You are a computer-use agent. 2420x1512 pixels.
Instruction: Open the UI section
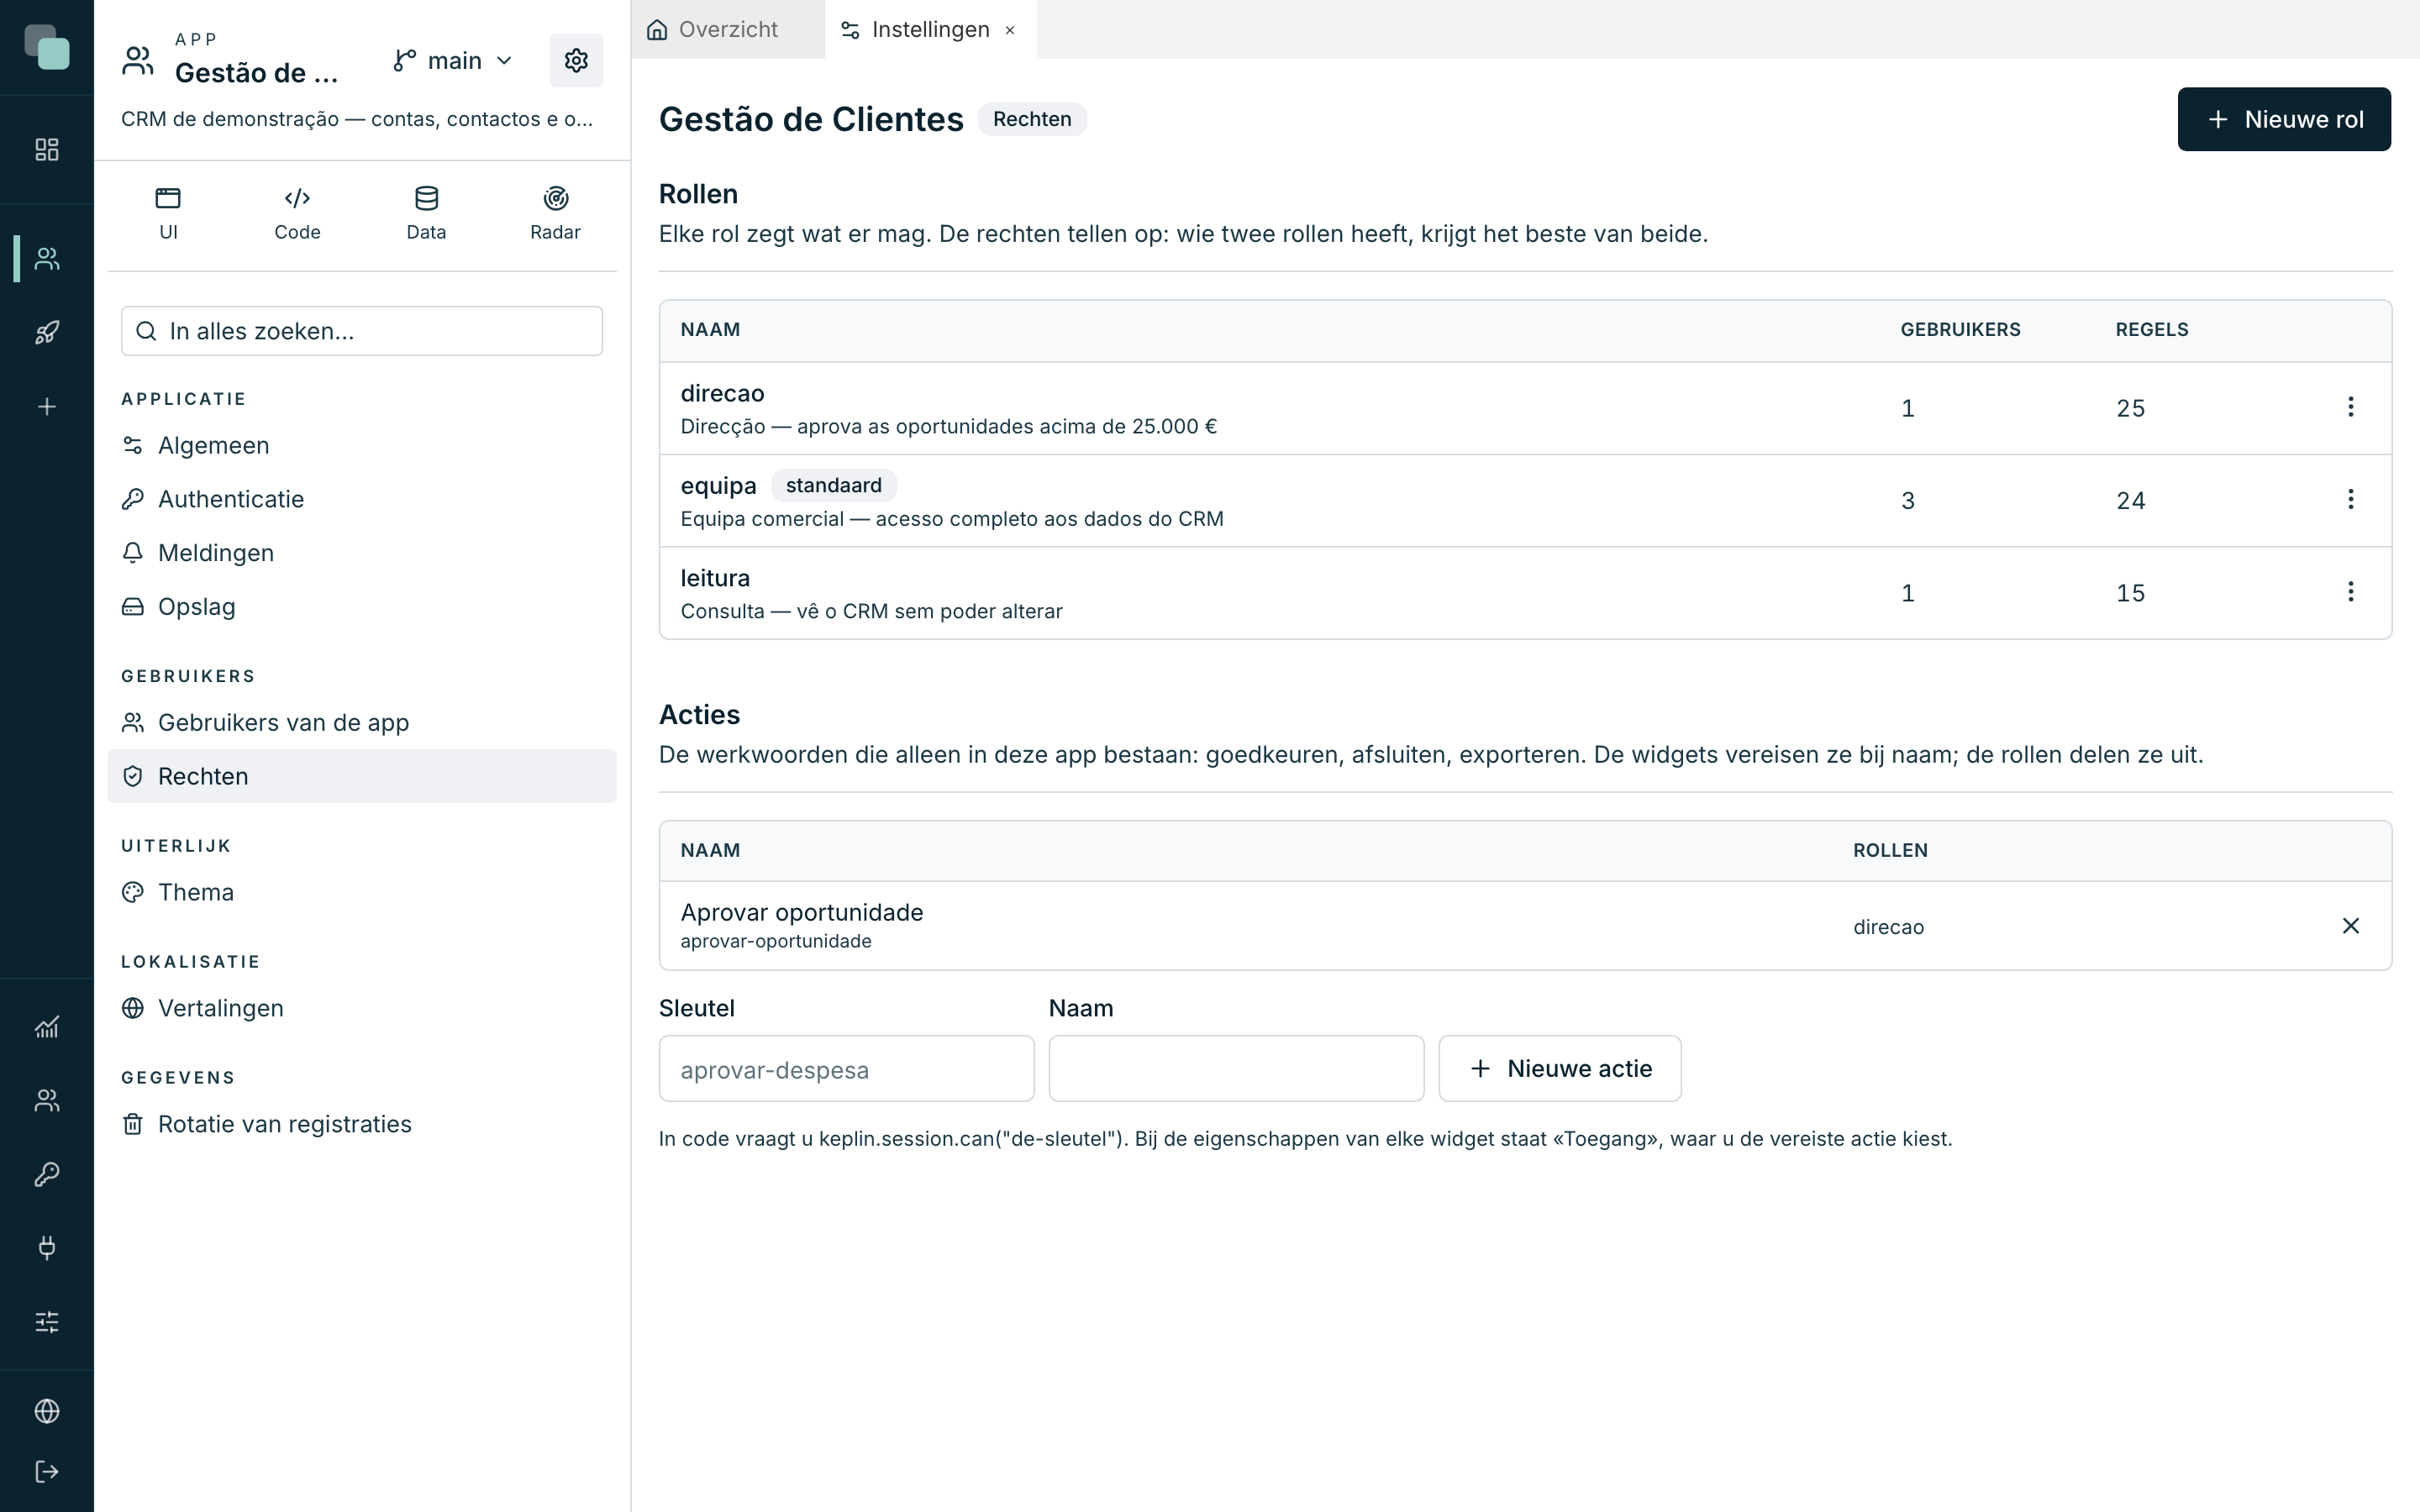click(168, 214)
